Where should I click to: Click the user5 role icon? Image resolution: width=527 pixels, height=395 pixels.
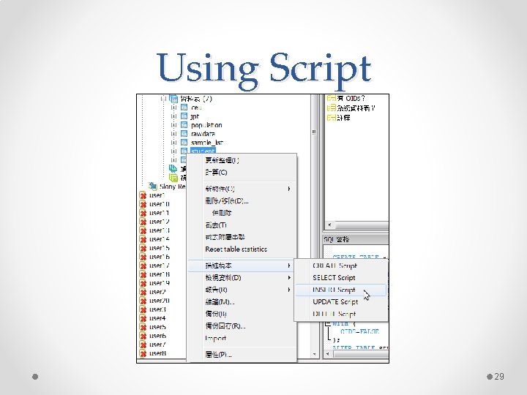(143, 327)
